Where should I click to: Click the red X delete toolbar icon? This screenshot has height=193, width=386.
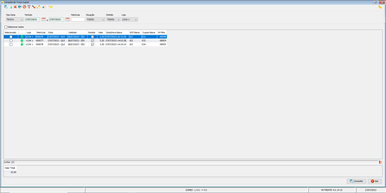tap(15, 7)
